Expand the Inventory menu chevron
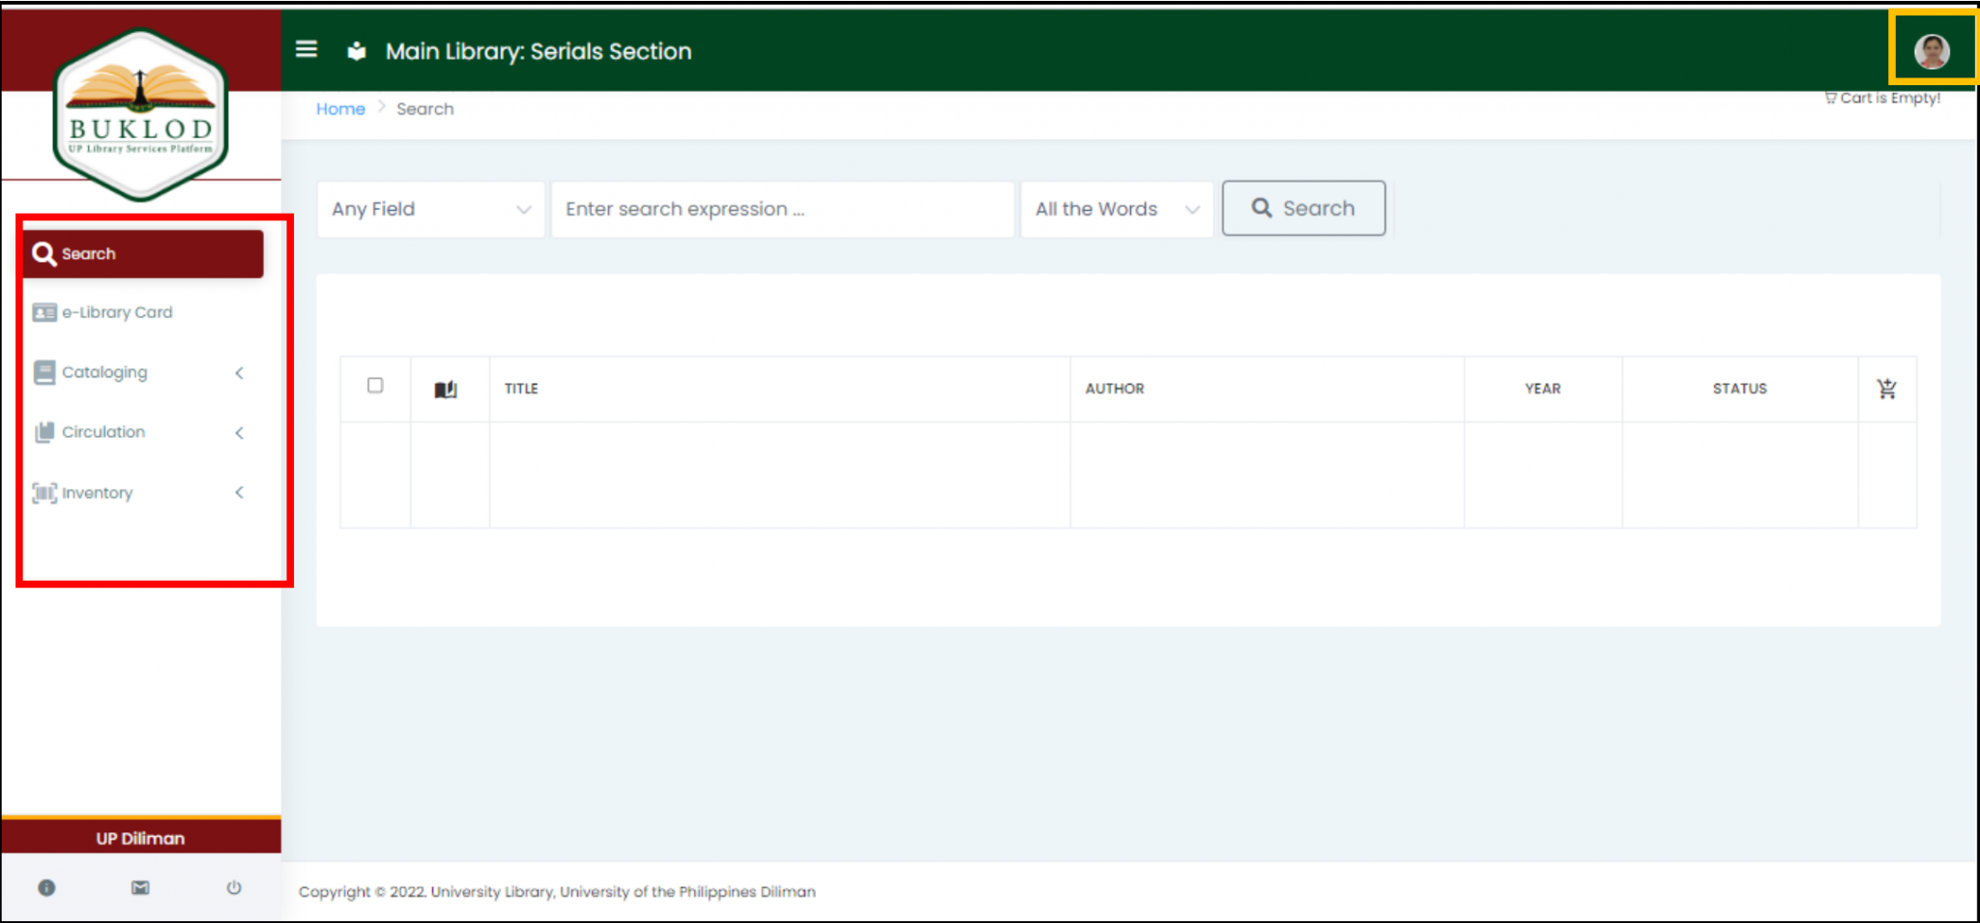 click(240, 493)
